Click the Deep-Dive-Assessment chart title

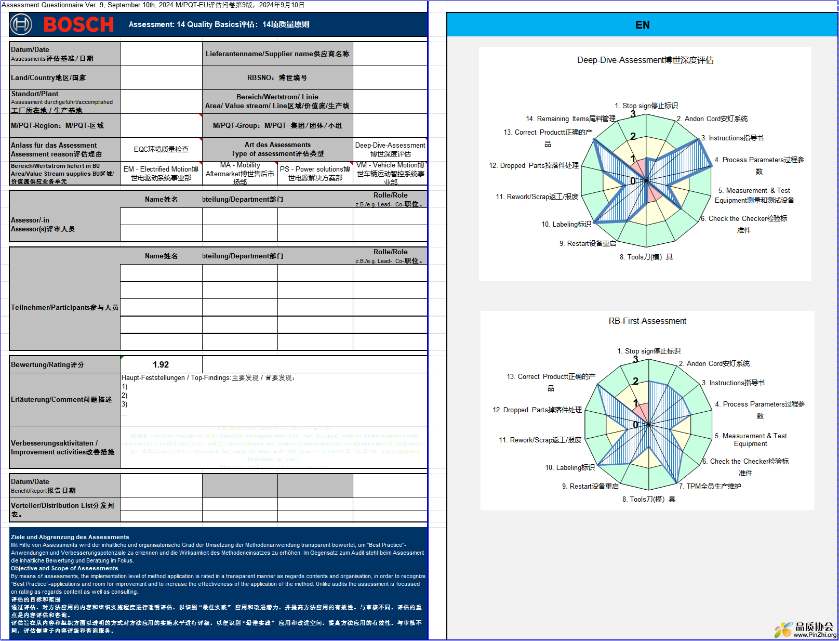click(645, 60)
